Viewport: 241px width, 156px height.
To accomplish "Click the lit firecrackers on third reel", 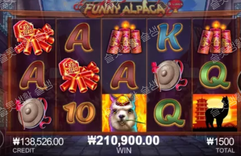I will point(124,37).
